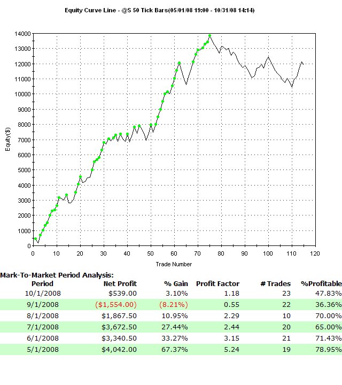342x385 pixels.
Task: Click the Trade Number x-axis label
Action: point(174,264)
